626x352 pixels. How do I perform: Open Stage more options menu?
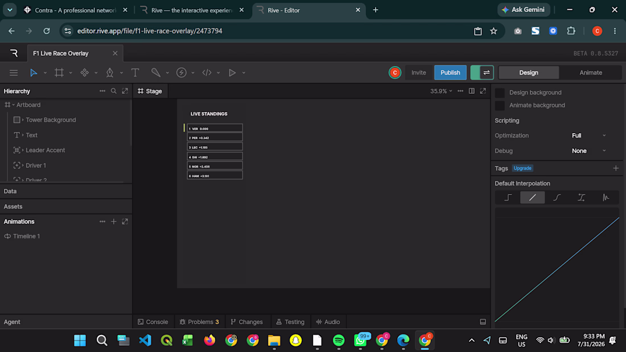pos(460,91)
